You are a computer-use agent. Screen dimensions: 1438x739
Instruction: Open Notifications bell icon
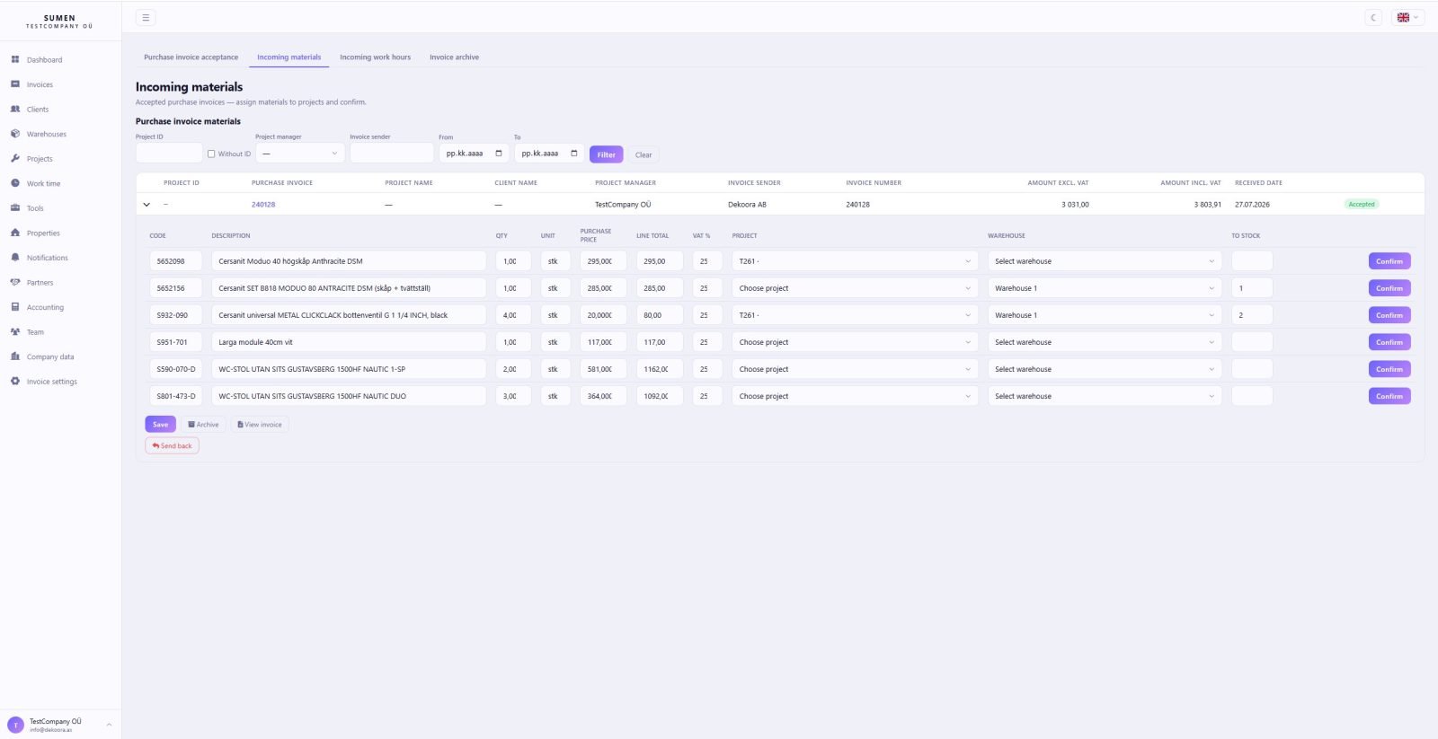tap(15, 258)
